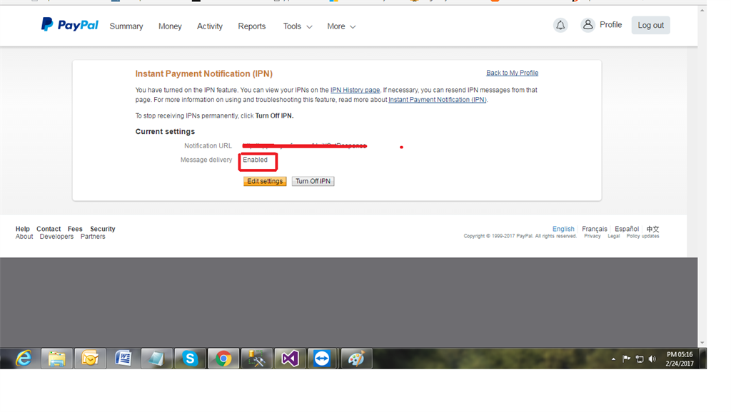Viewport: 731px width, 412px height.
Task: Open Instant Payment Notification (IPN) info link
Action: click(x=438, y=100)
